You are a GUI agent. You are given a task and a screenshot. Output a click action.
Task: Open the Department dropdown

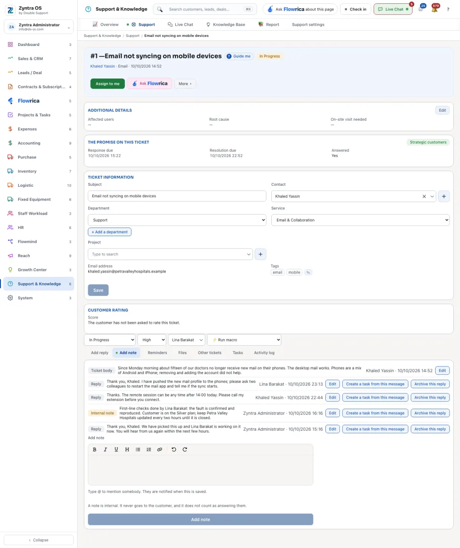tap(177, 220)
